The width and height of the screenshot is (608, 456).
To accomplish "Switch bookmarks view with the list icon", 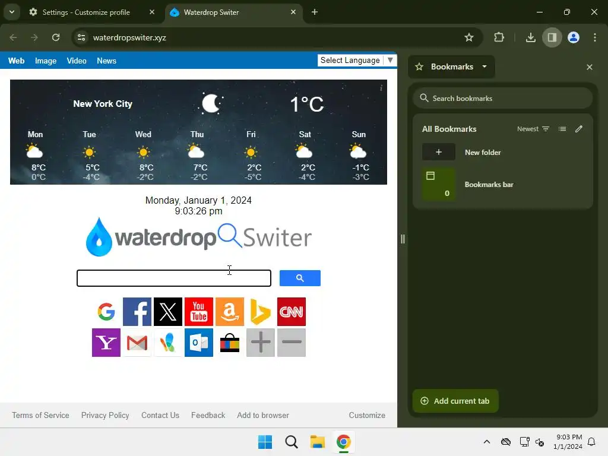I will (x=562, y=129).
